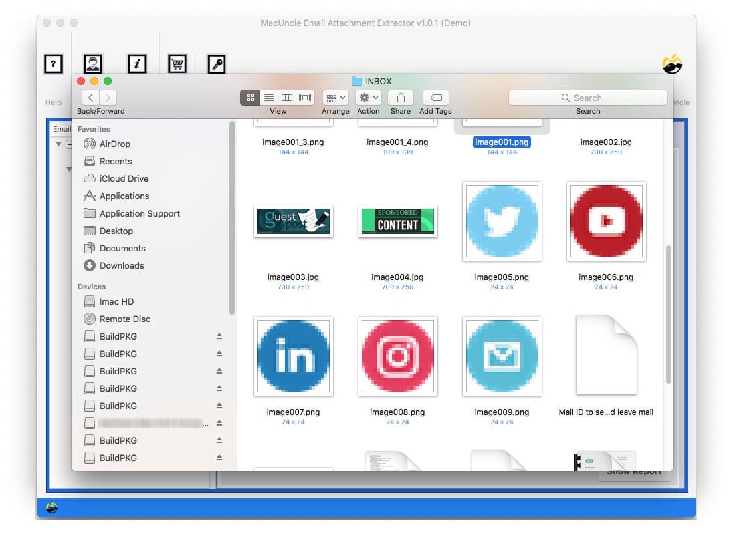Collapse the top tree triangle in MacUncle Email panel

(58, 144)
